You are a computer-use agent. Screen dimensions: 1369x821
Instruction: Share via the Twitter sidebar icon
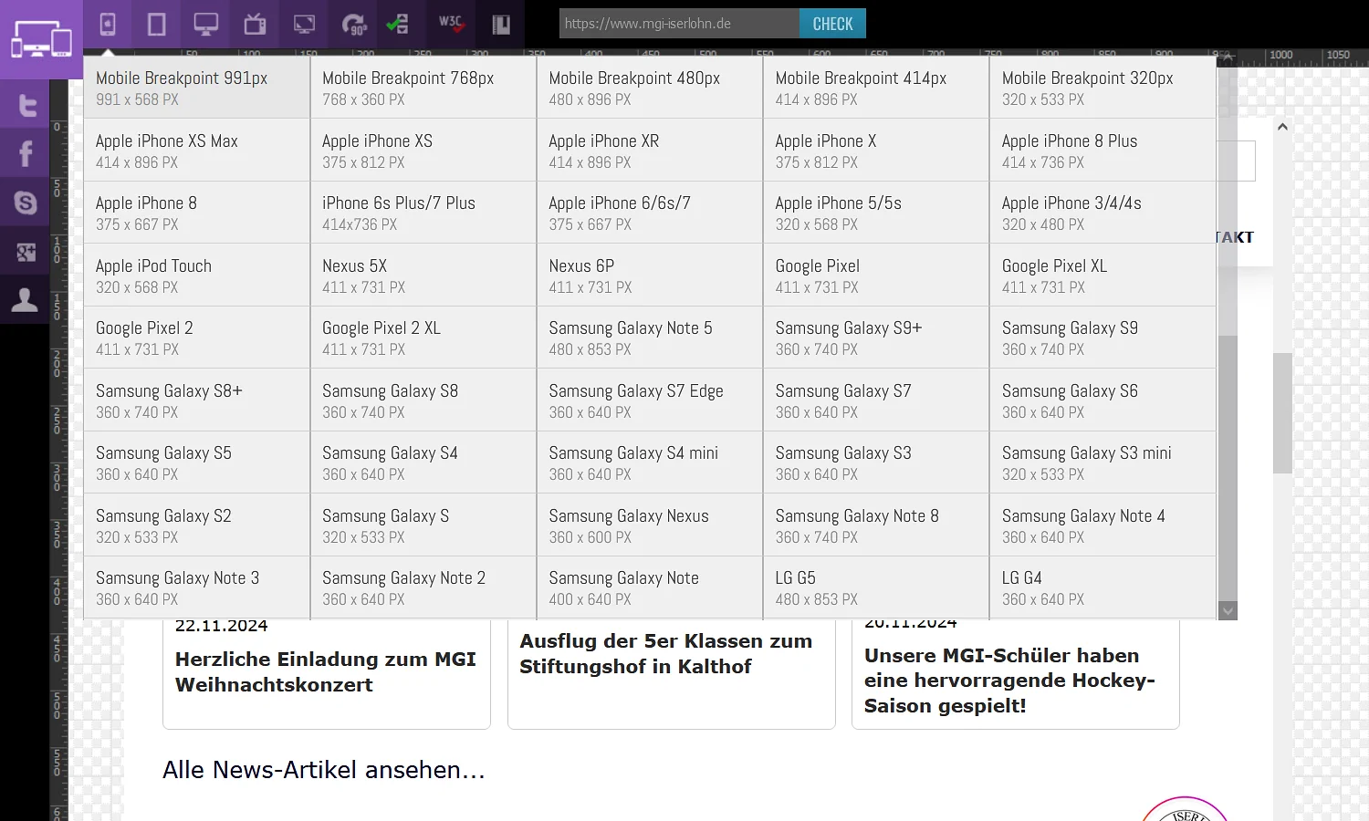point(26,104)
